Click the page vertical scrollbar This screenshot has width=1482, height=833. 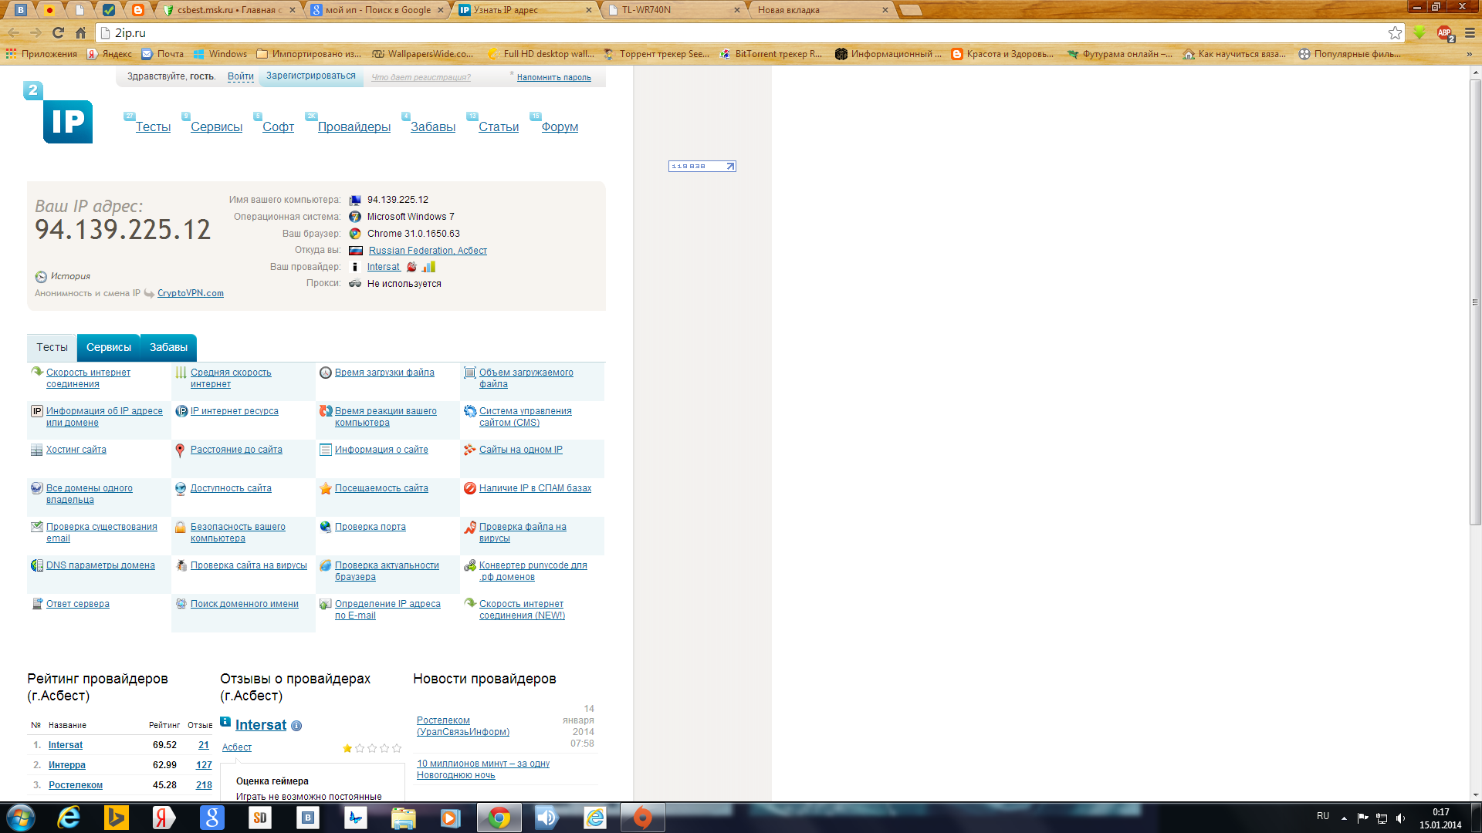(1475, 301)
